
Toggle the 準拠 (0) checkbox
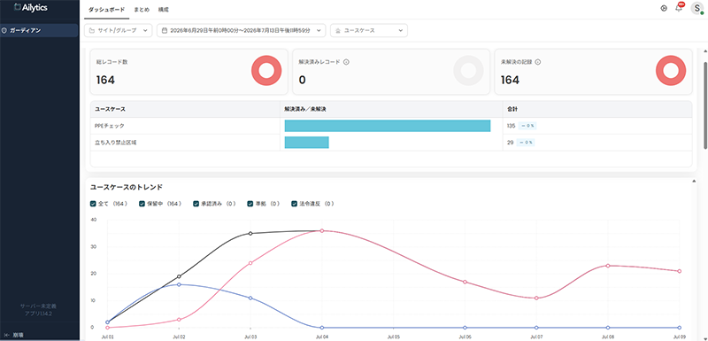(250, 204)
